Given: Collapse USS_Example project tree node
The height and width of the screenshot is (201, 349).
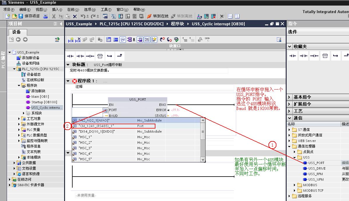Looking at the screenshot, I should point(10,52).
